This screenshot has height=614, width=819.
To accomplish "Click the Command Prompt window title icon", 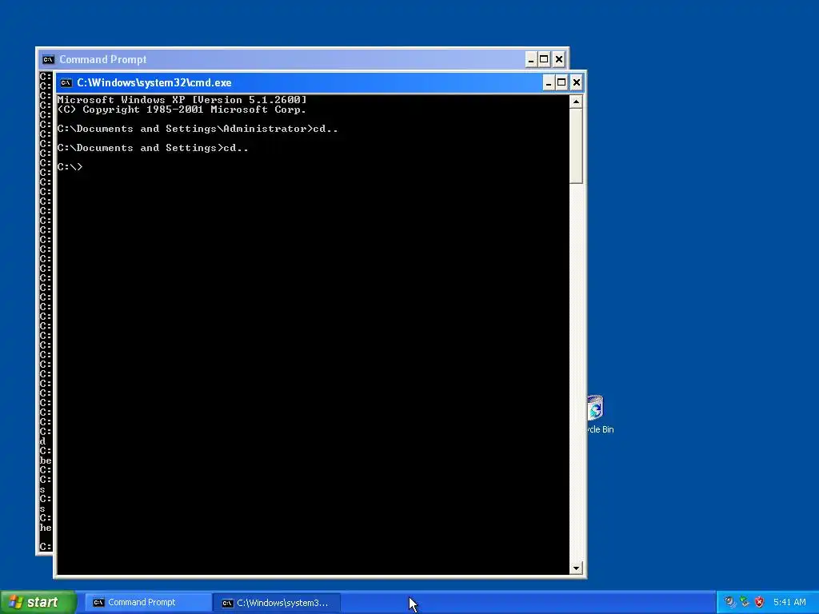I will 48,59.
